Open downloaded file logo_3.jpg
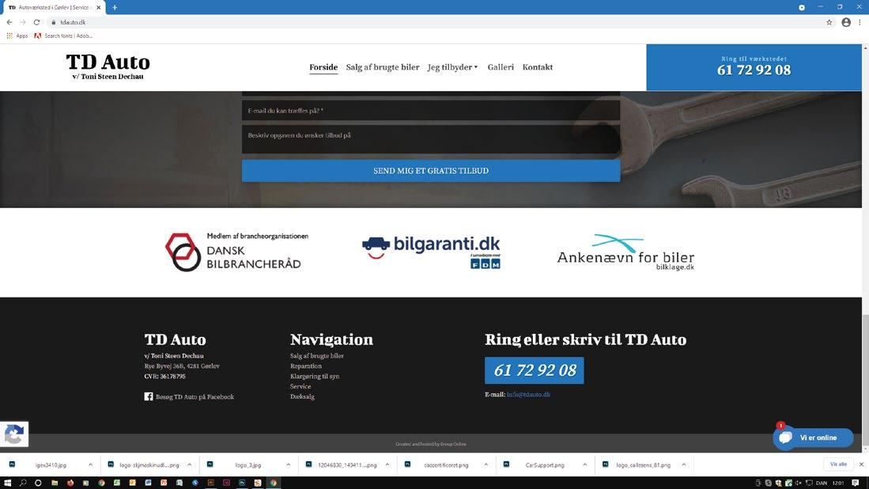This screenshot has height=489, width=869. click(247, 465)
